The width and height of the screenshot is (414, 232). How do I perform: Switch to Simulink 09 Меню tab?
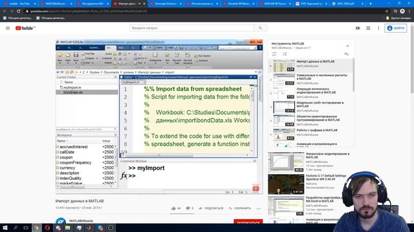(239, 4)
